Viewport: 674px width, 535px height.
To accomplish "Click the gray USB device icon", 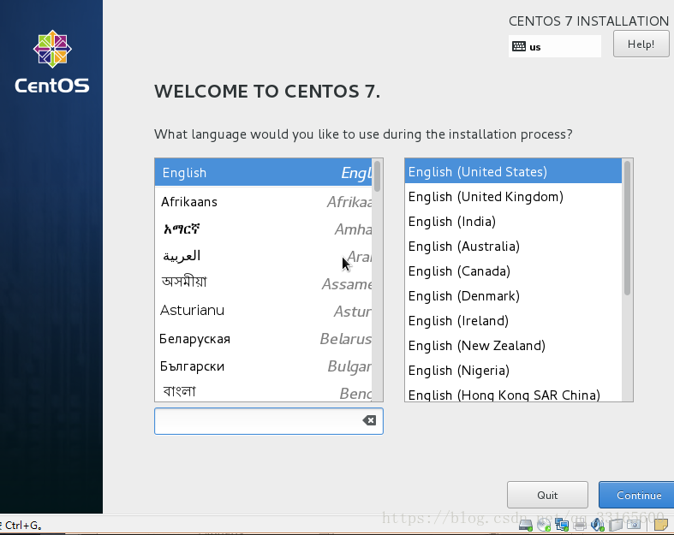I will 616,525.
